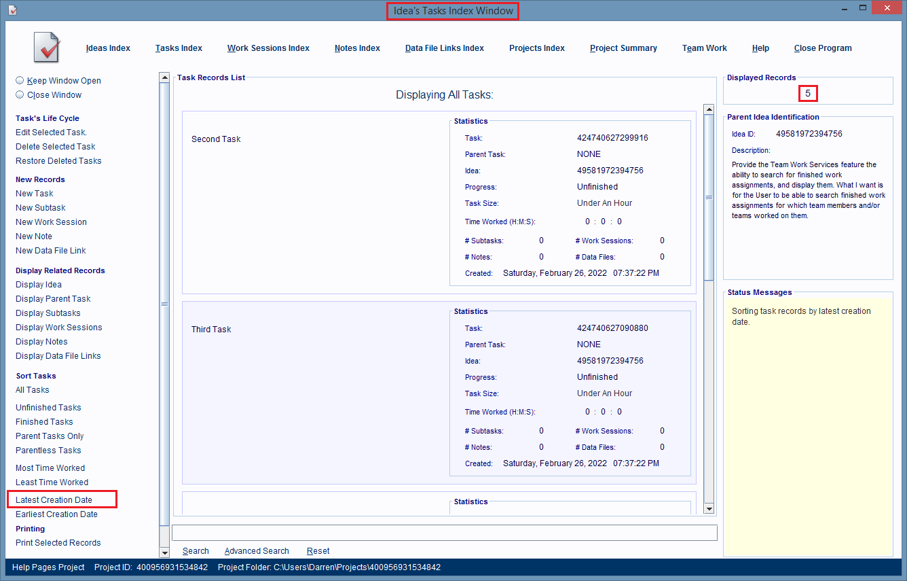The image size is (907, 581).
Task: Click Task ID 424740627090880
Action: pos(612,328)
